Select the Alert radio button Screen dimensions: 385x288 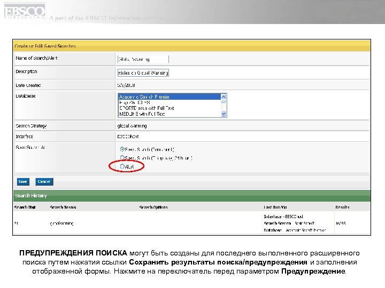[x=122, y=166]
